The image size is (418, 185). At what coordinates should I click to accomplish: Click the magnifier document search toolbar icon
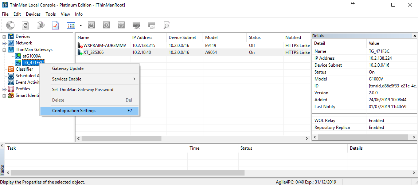[x=167, y=25]
